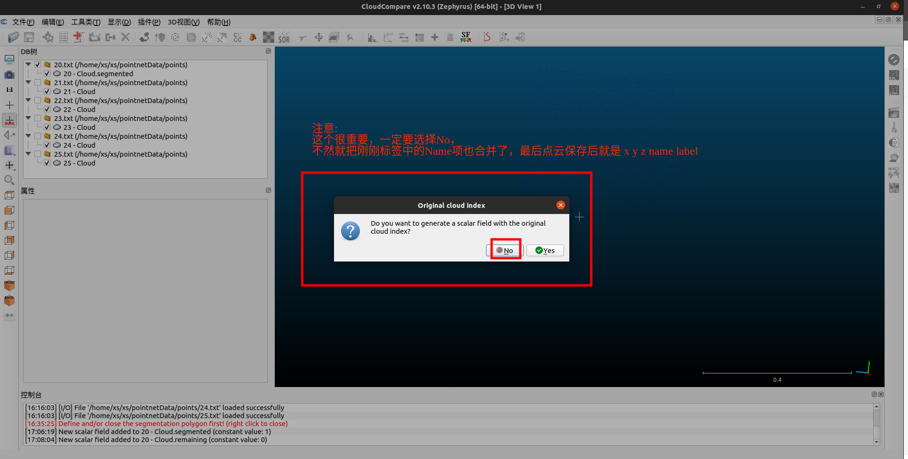The height and width of the screenshot is (459, 908).
Task: Click the scissors segment tool icon
Action: (x=303, y=37)
